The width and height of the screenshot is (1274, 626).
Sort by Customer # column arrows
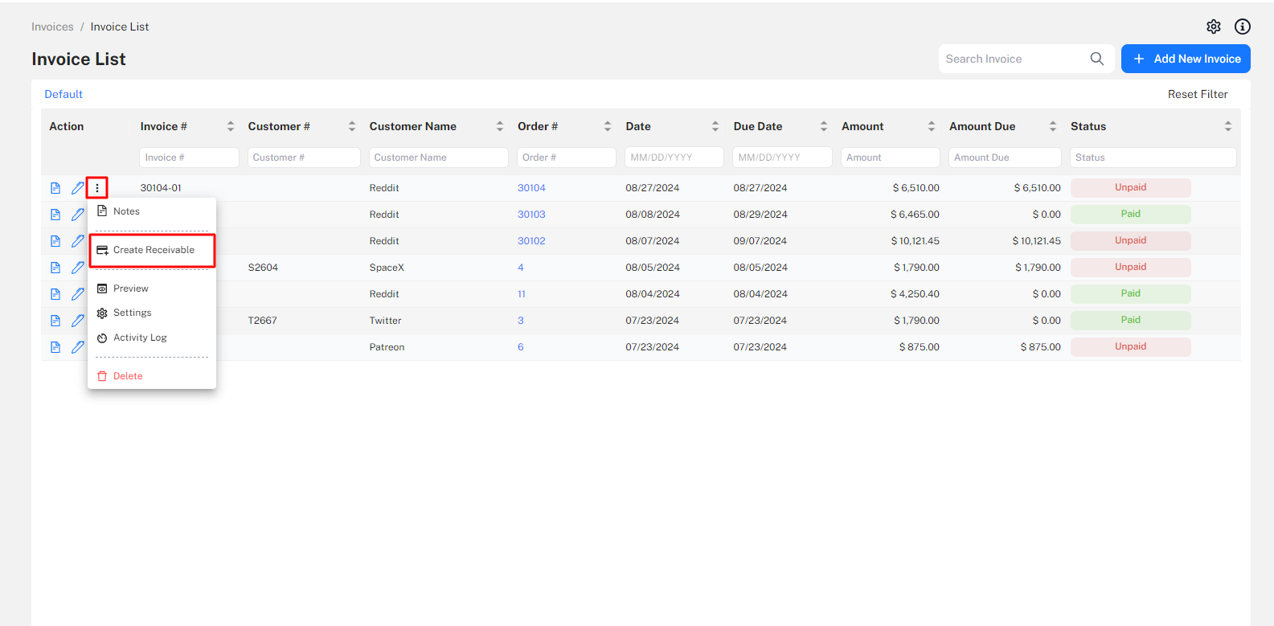pyautogui.click(x=352, y=126)
